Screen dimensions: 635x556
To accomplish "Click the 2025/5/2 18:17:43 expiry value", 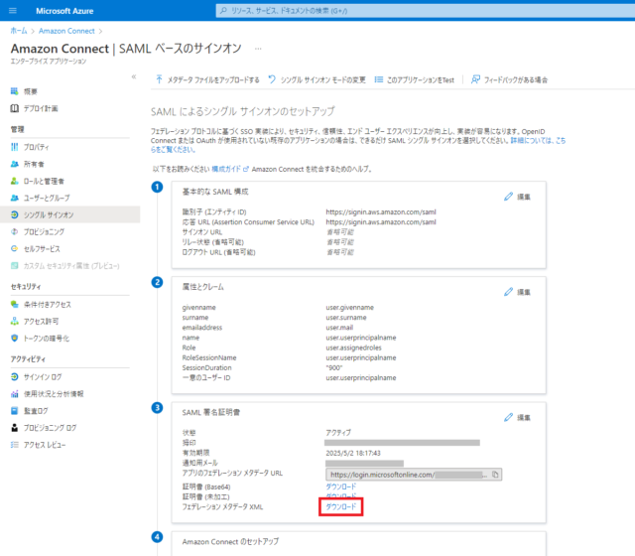I will tap(353, 453).
